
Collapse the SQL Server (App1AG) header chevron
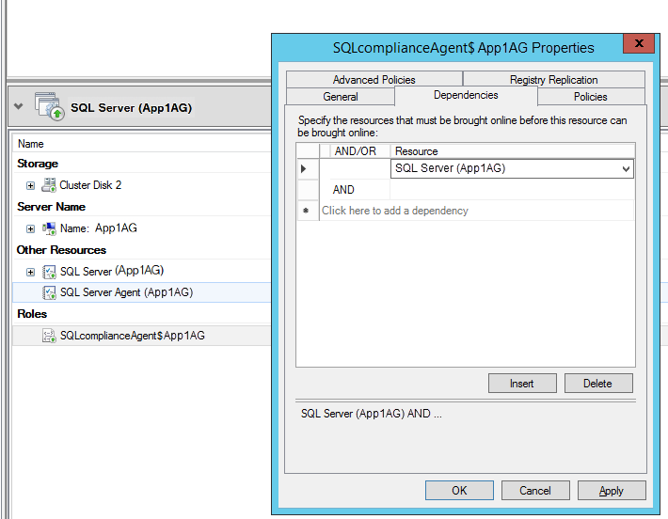click(x=18, y=106)
